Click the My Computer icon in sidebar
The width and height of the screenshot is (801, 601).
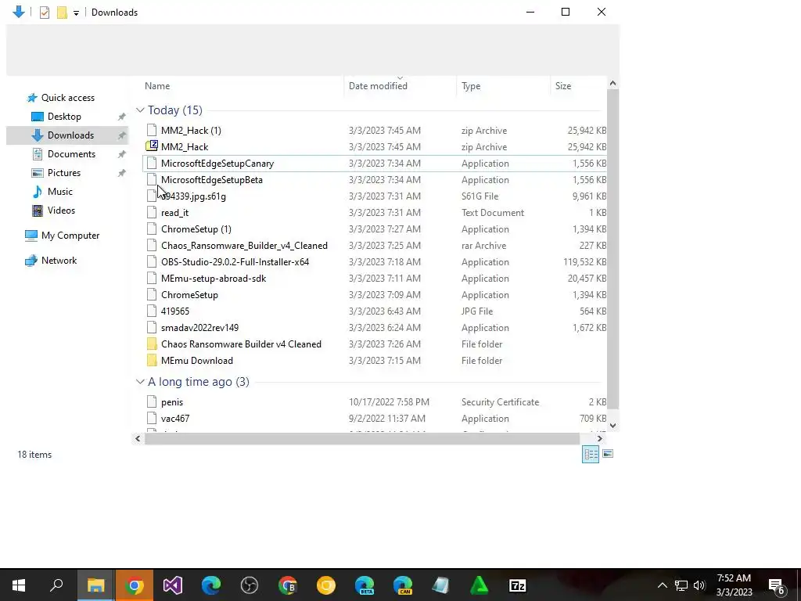click(x=31, y=235)
